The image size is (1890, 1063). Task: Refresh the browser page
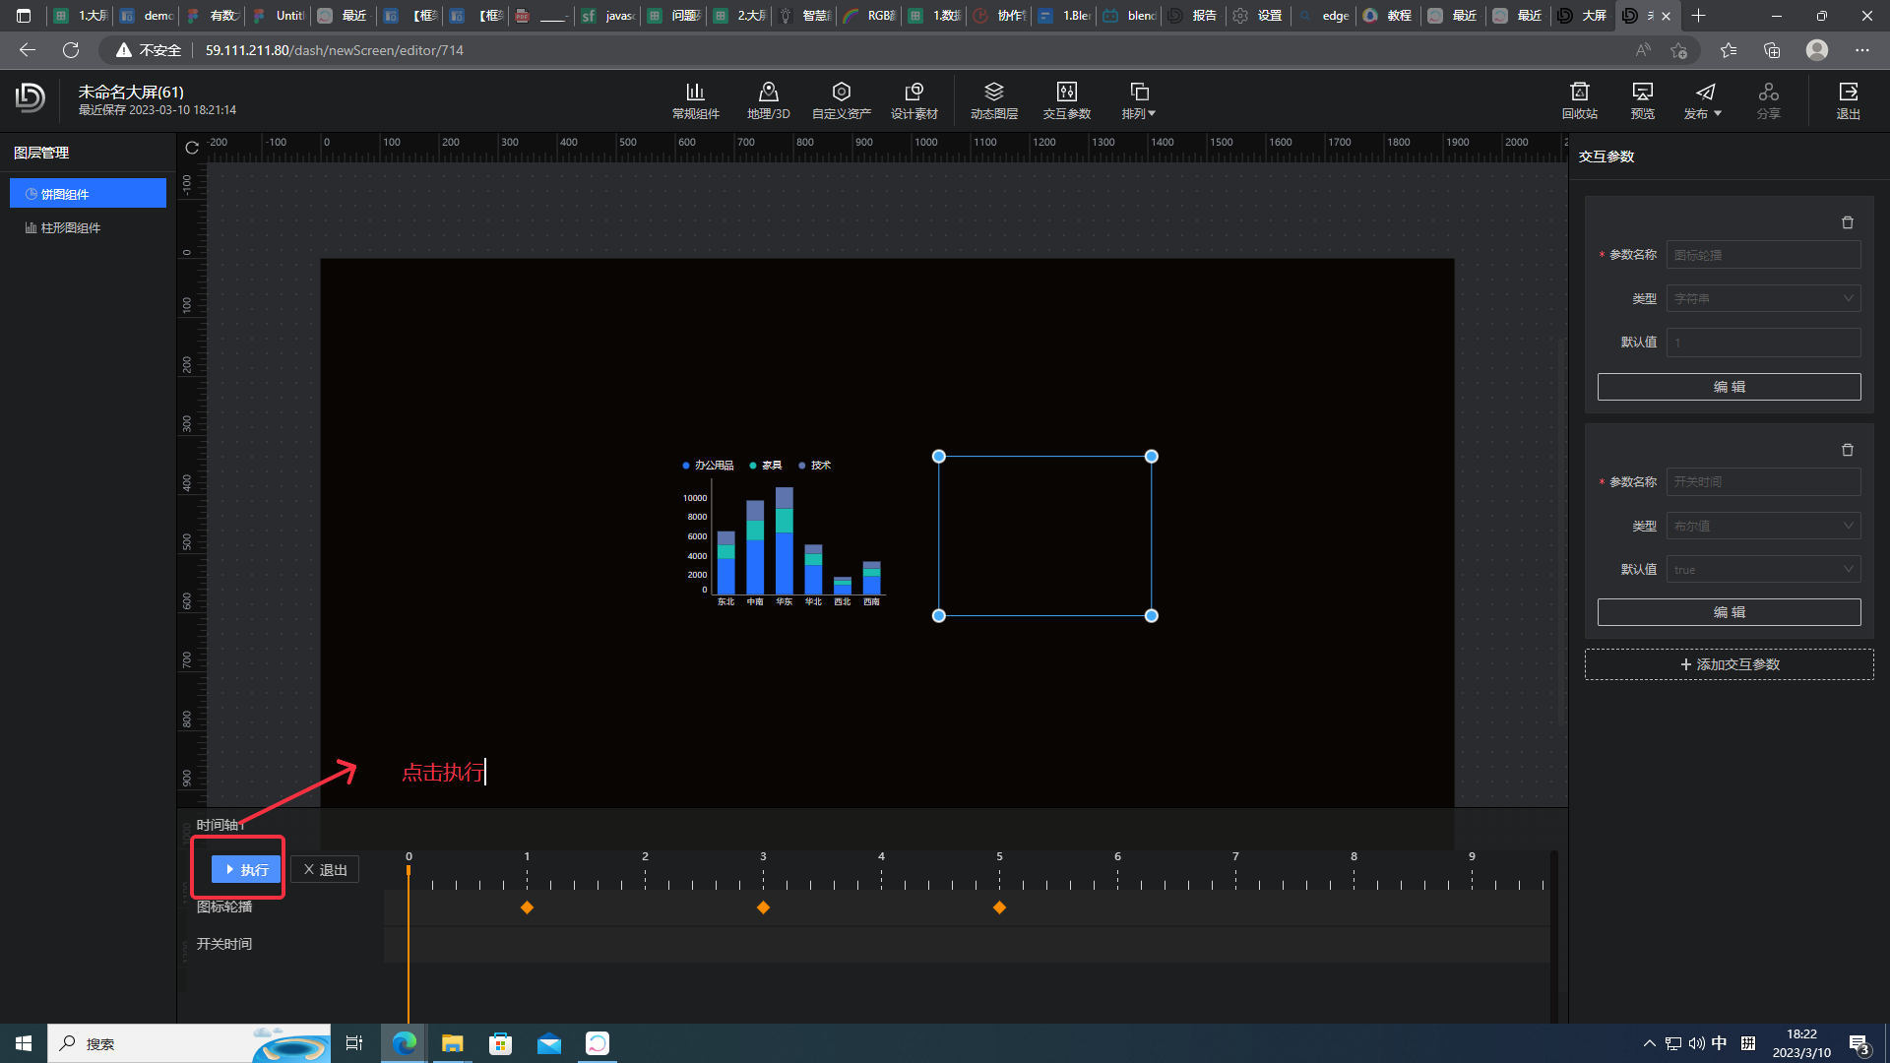click(x=71, y=50)
